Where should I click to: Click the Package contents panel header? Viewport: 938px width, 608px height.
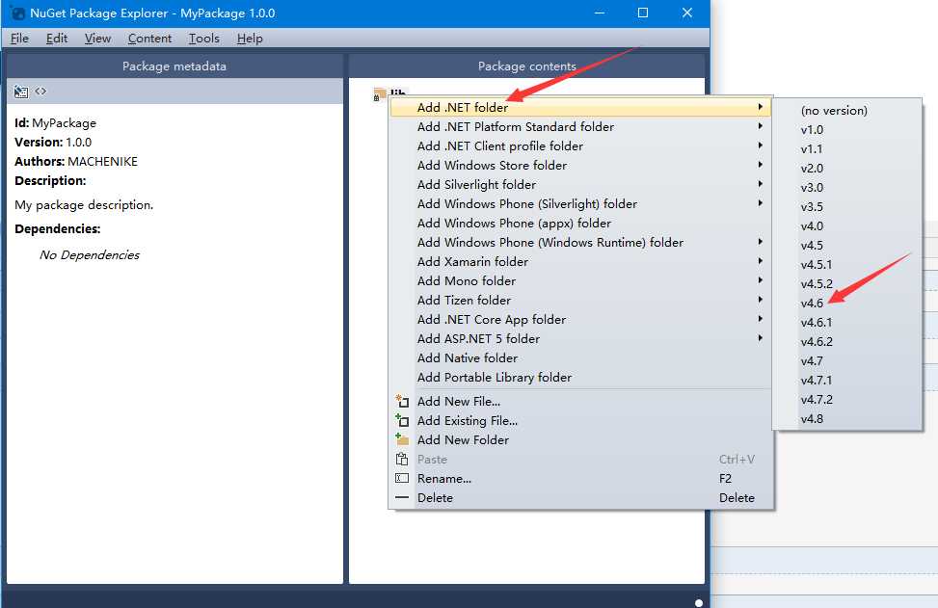pyautogui.click(x=526, y=66)
